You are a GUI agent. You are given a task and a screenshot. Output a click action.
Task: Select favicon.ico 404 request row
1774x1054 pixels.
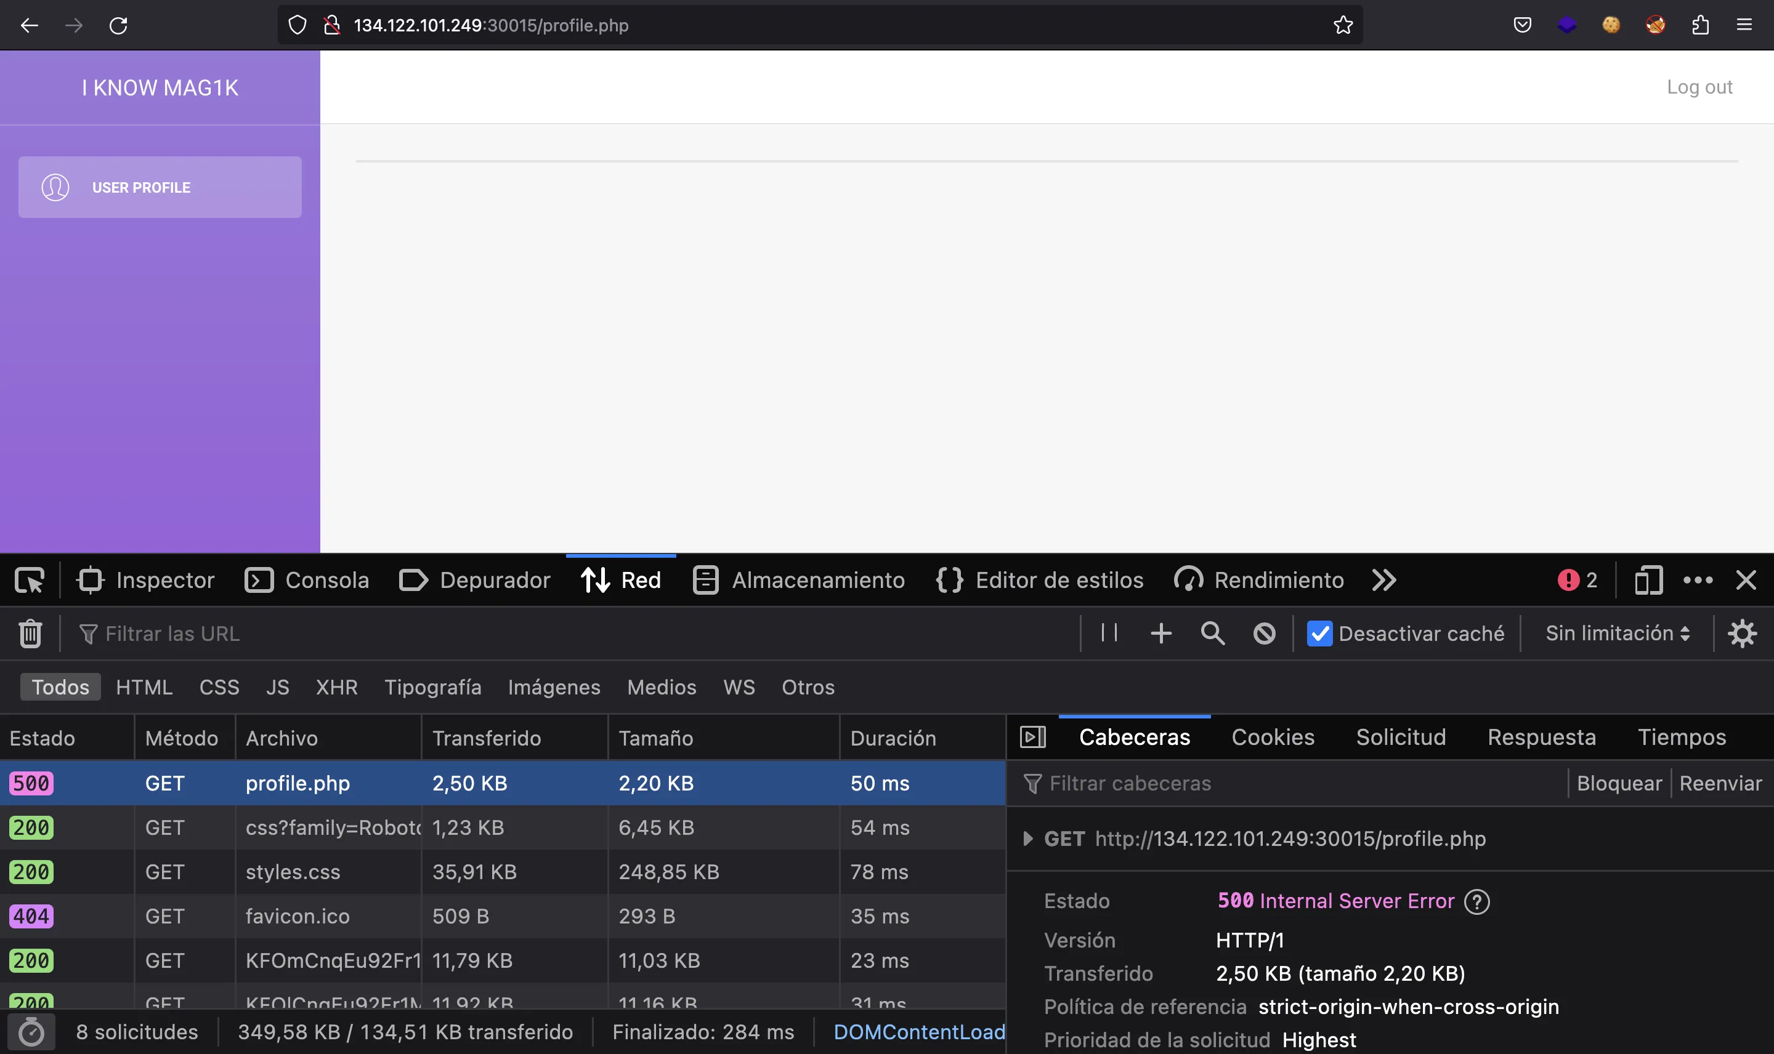point(502,916)
